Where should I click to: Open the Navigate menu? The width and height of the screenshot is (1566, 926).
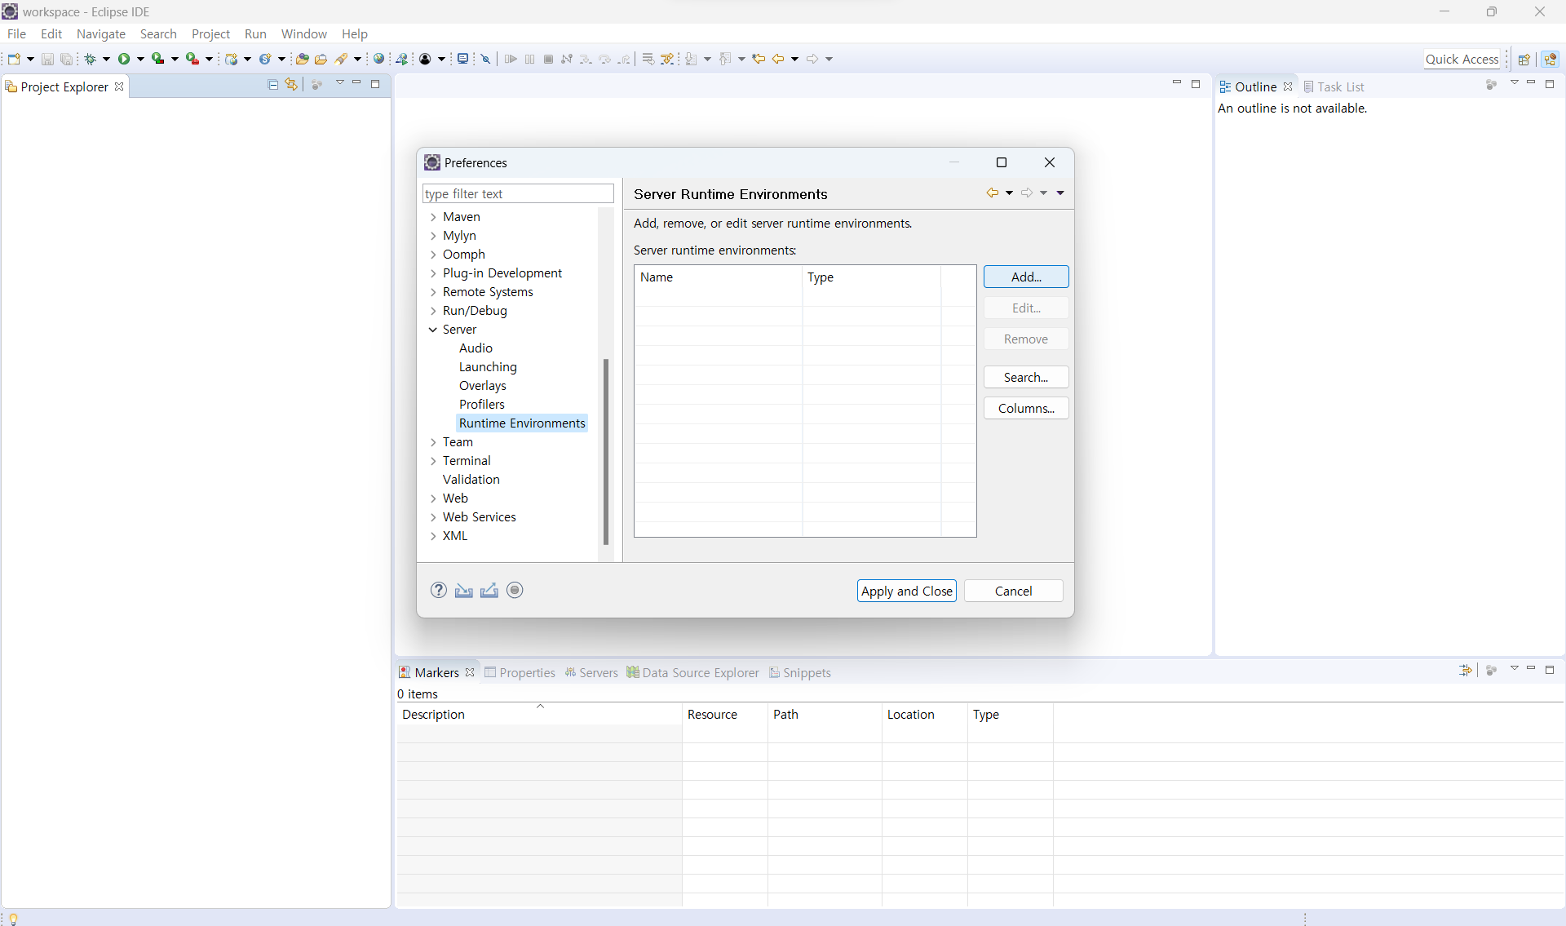(x=101, y=33)
